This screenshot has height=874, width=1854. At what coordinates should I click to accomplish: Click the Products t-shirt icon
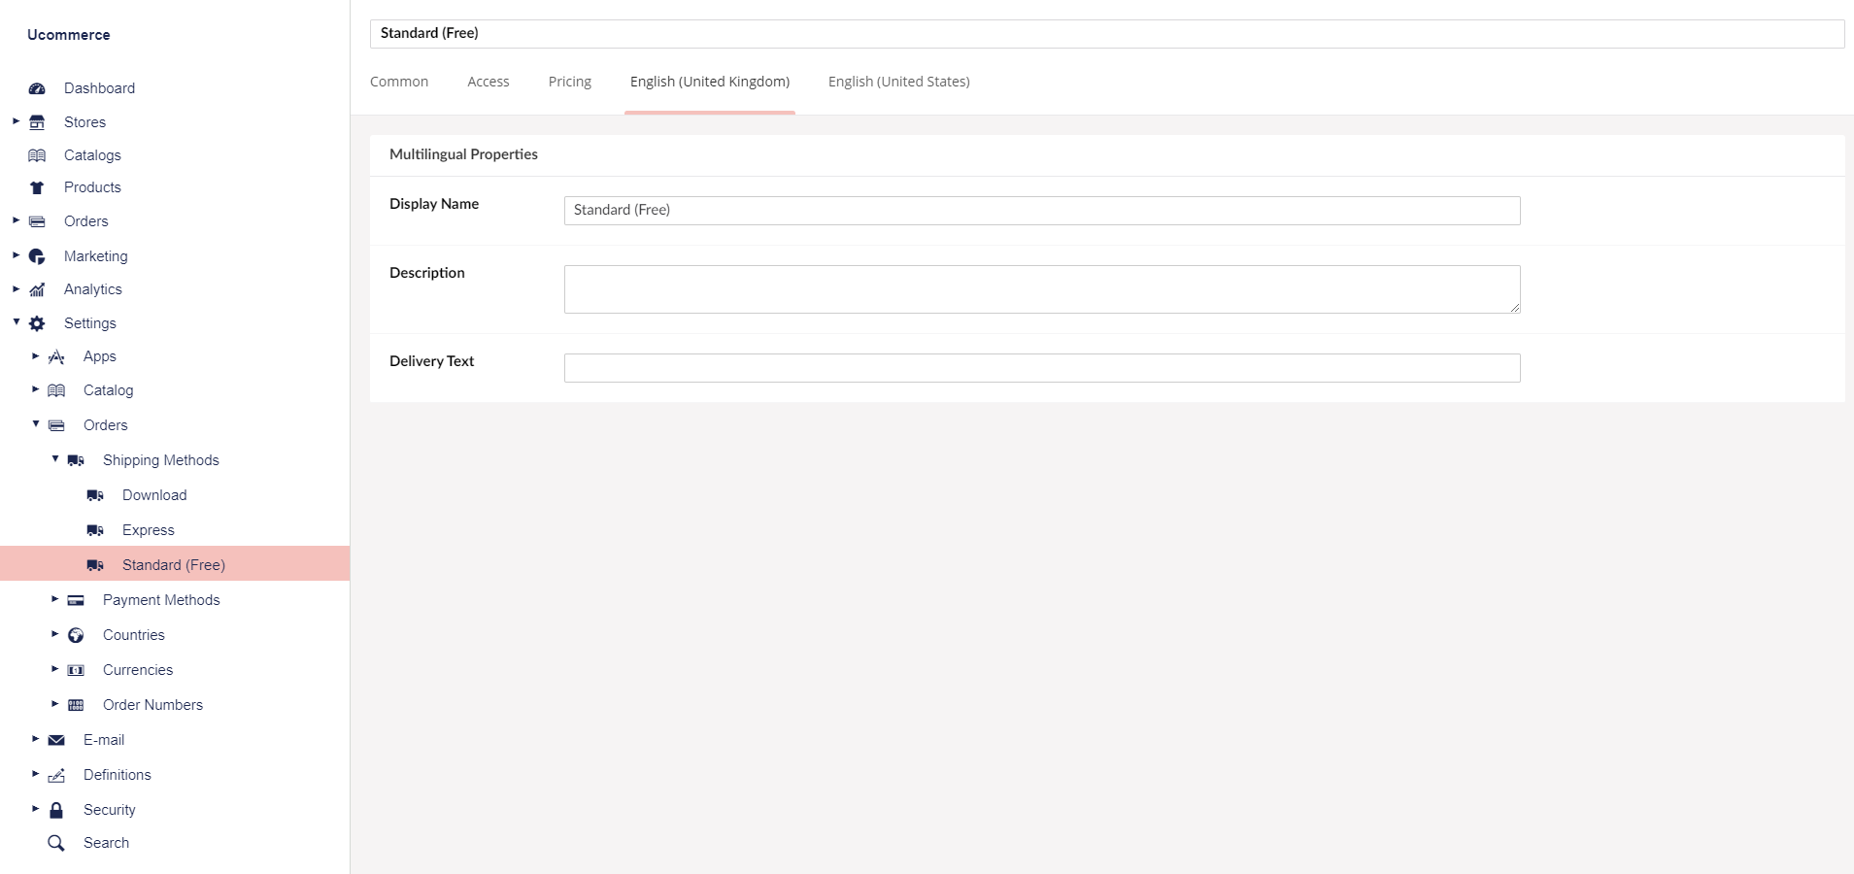pos(37,187)
